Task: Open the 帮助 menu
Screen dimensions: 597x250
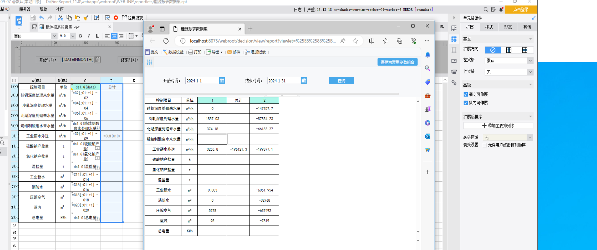Action: tap(43, 9)
